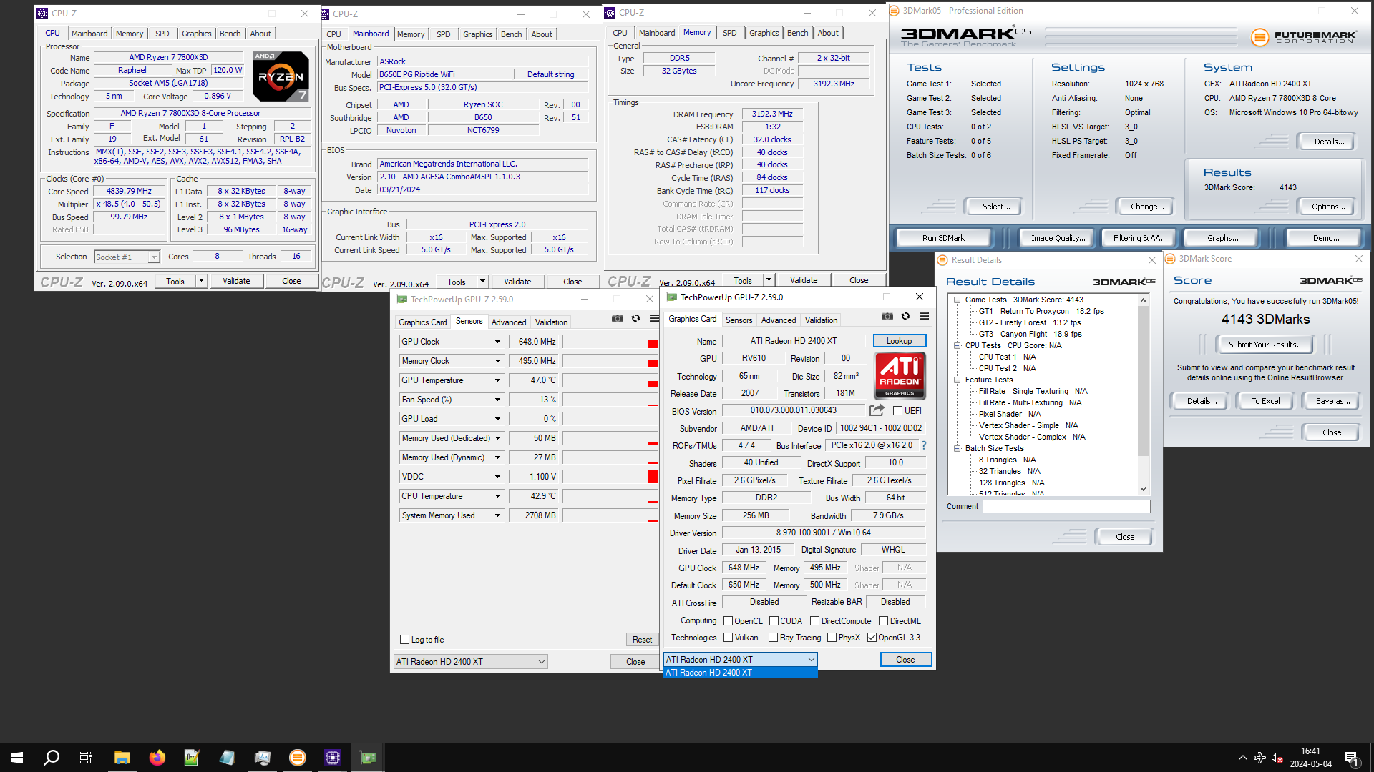Toggle UEFI checkbox in GPU-Z
Image resolution: width=1374 pixels, height=772 pixels.
point(897,411)
